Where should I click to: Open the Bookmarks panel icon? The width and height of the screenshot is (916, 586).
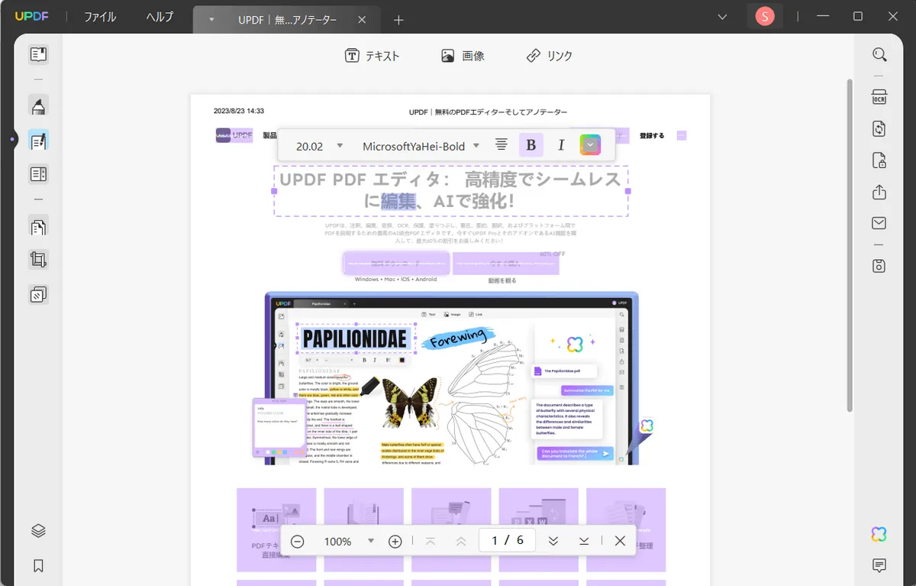(x=38, y=566)
